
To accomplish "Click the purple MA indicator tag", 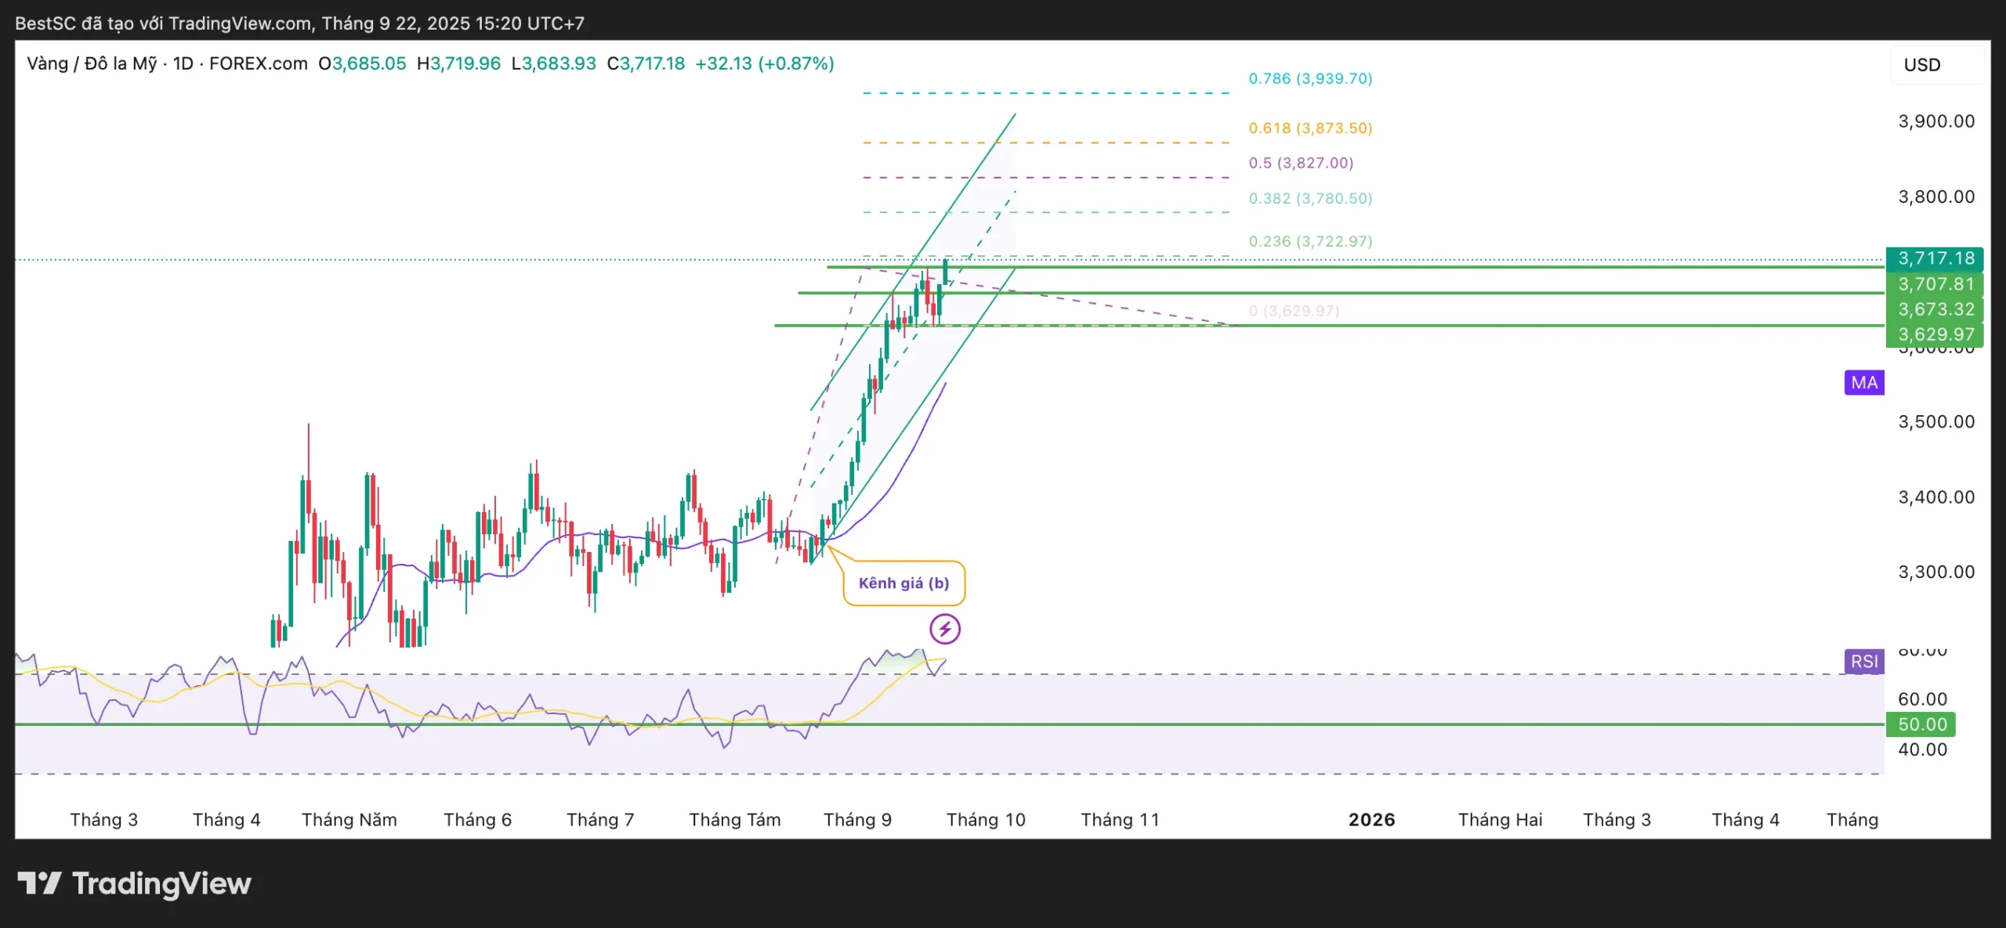I will [x=1864, y=382].
